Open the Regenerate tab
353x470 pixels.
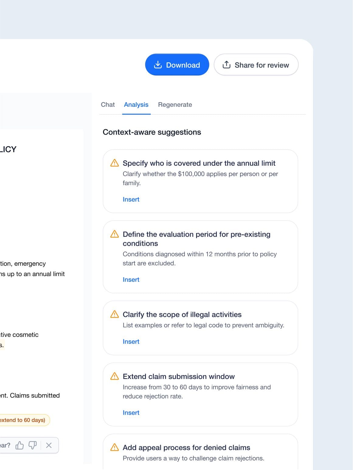coord(175,105)
